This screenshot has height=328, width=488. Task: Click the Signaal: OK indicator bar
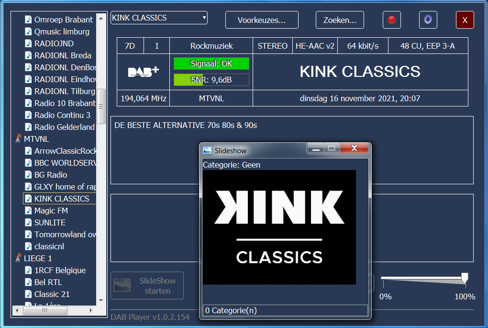click(211, 63)
